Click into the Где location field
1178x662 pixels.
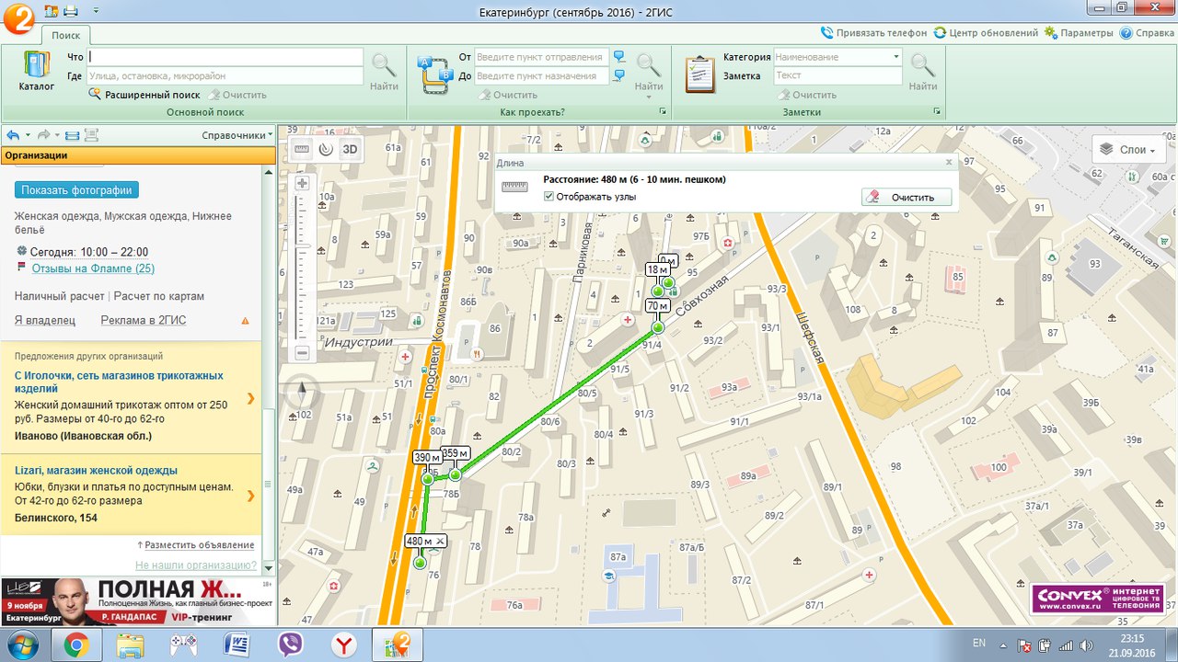(225, 76)
